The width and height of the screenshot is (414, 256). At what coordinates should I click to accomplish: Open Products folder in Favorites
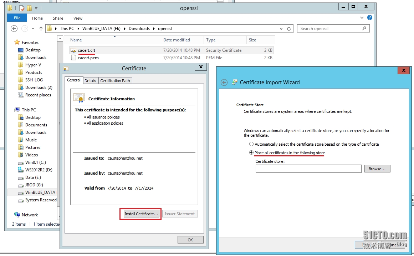tap(34, 72)
